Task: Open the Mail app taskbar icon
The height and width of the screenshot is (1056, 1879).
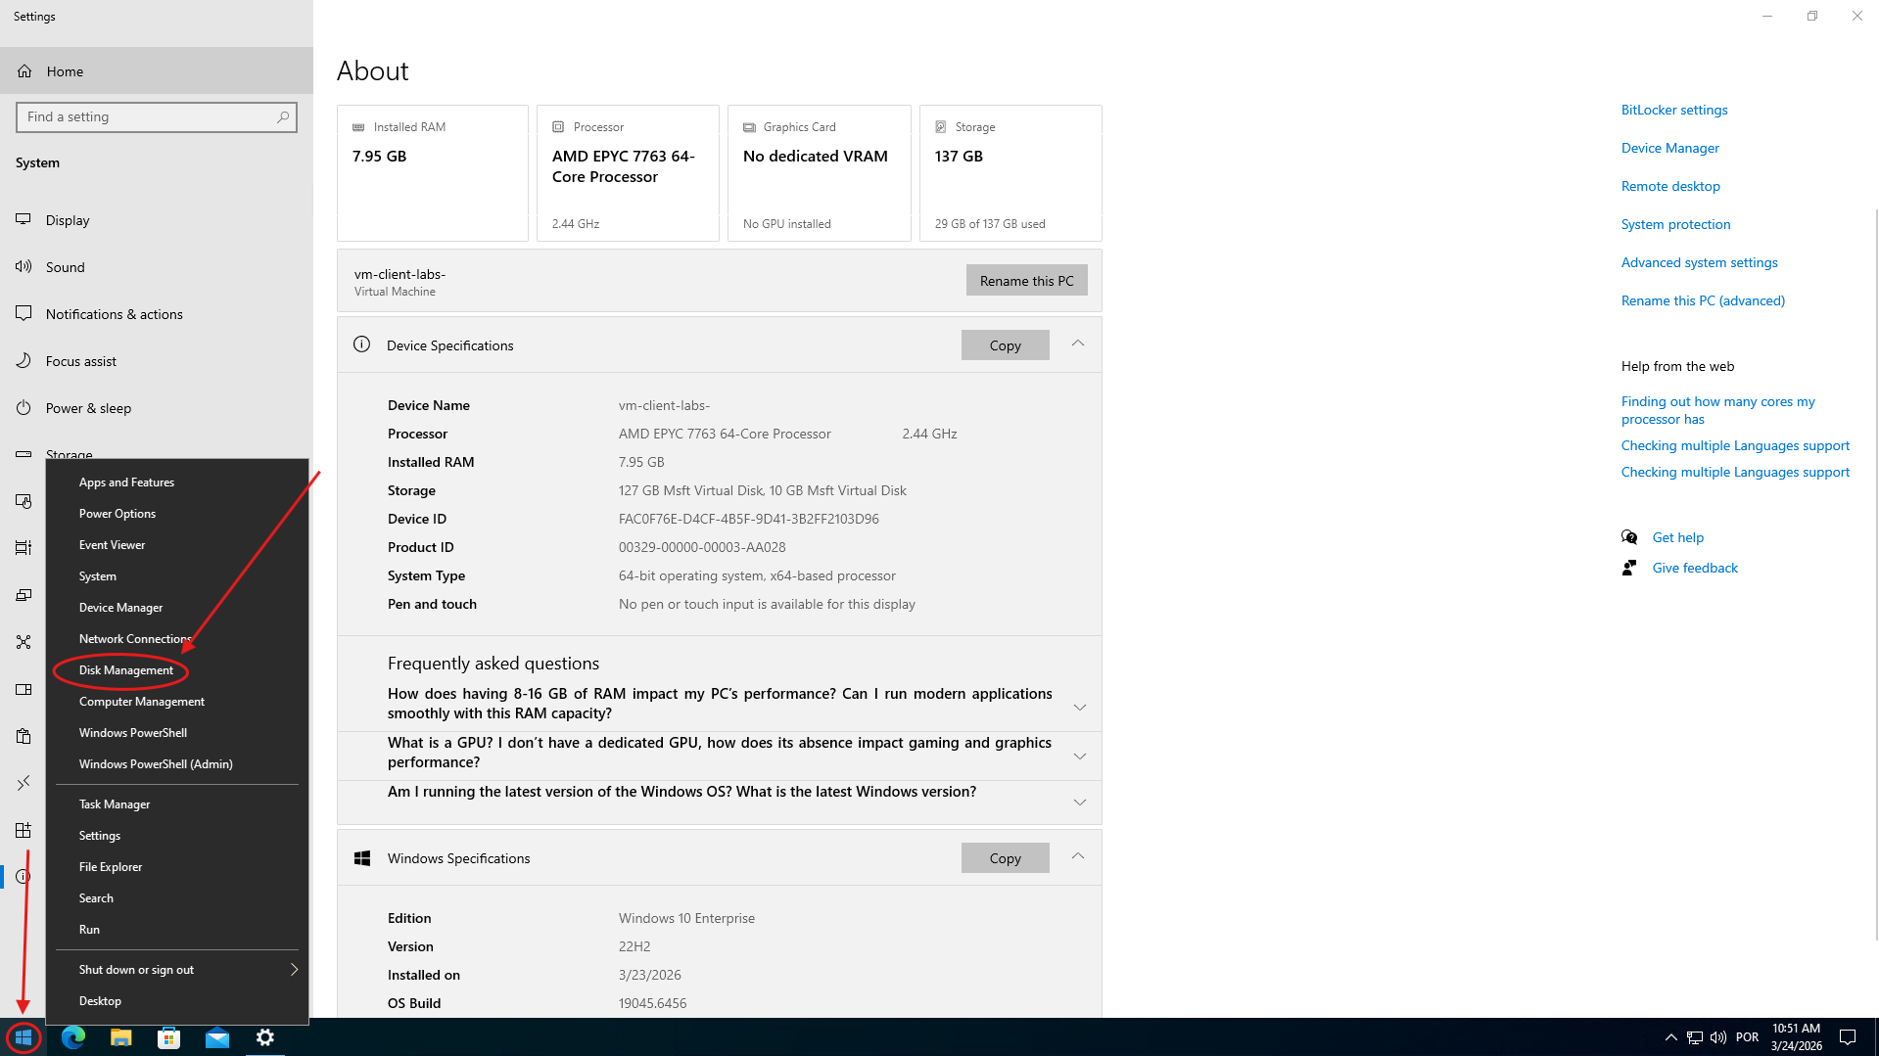Action: click(x=217, y=1037)
